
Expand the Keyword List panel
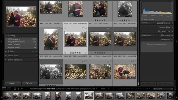click(x=172, y=31)
